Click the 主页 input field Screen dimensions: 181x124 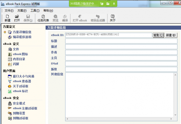coord(121,58)
